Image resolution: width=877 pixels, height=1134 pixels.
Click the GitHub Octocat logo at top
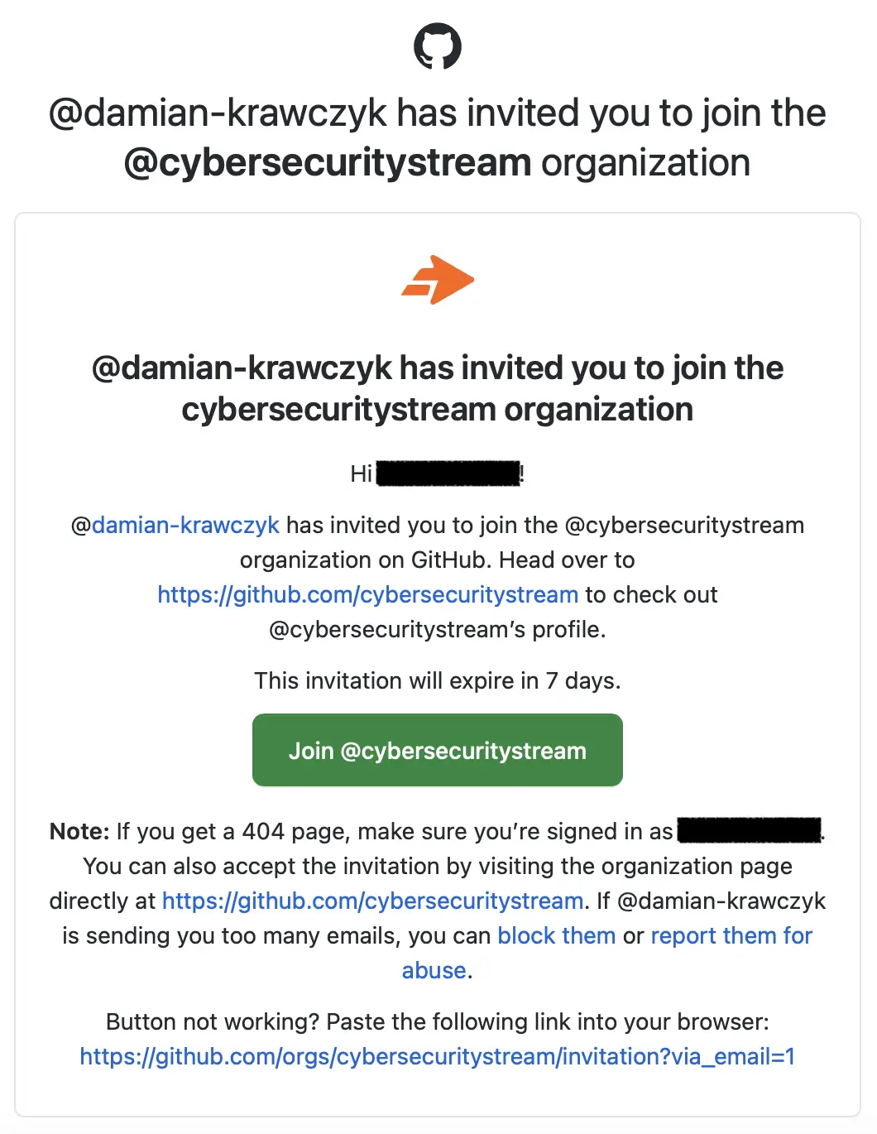(438, 46)
